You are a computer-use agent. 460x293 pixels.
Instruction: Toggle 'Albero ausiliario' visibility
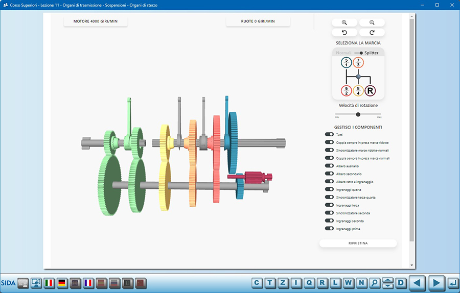pyautogui.click(x=329, y=166)
